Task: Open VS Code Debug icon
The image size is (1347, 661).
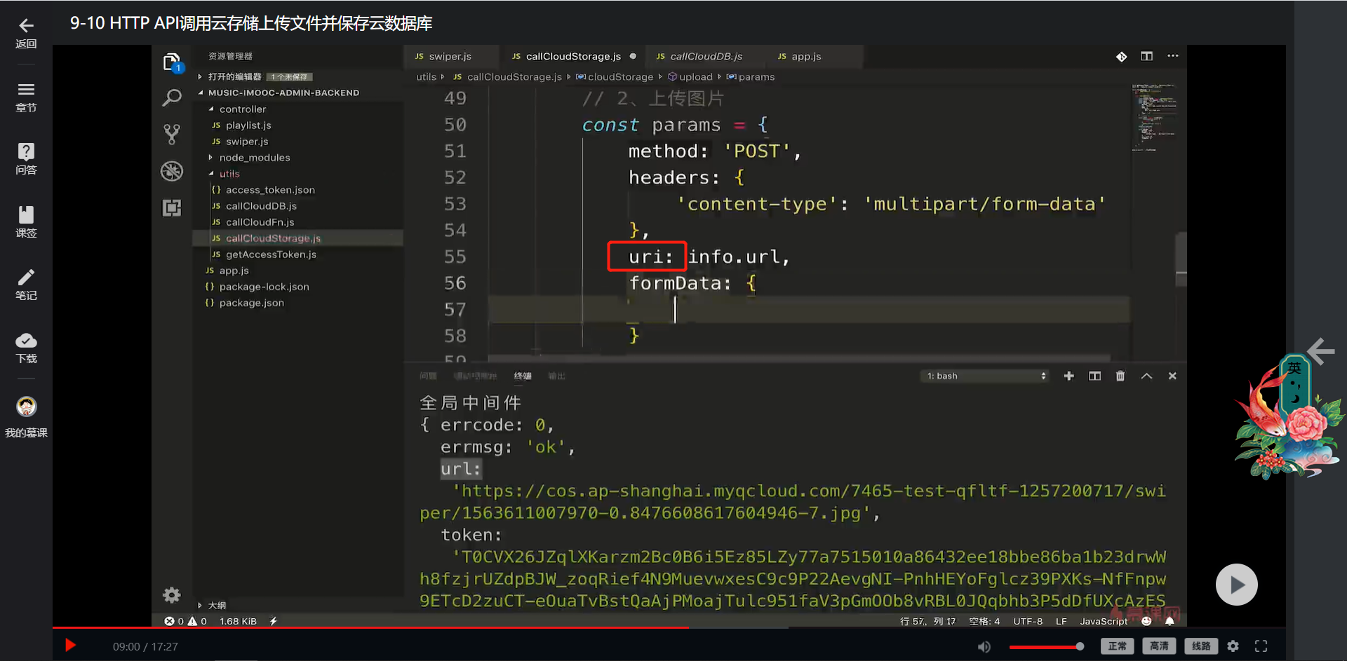Action: coord(172,171)
